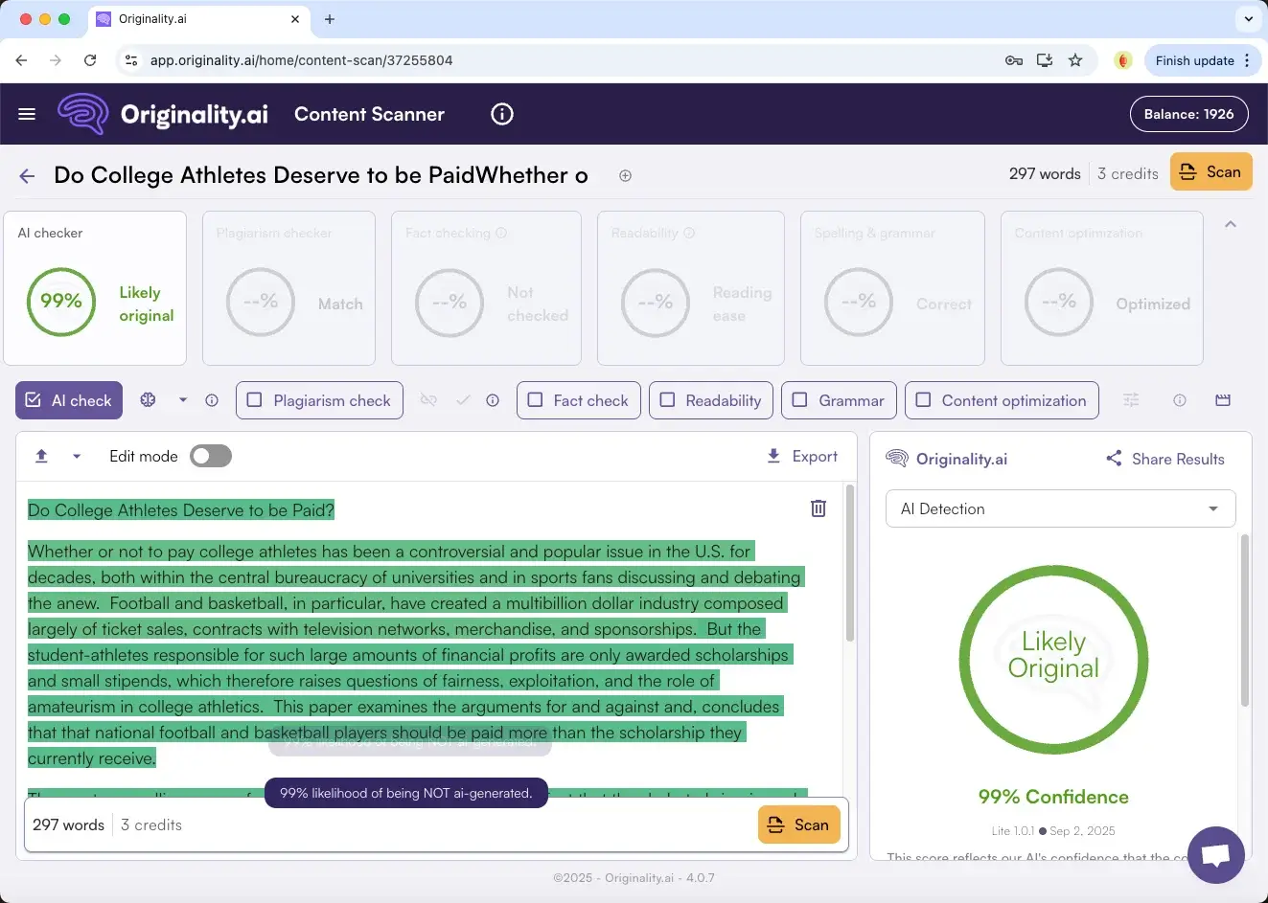Click the Fact checking card info icon
The image size is (1268, 903).
501,233
